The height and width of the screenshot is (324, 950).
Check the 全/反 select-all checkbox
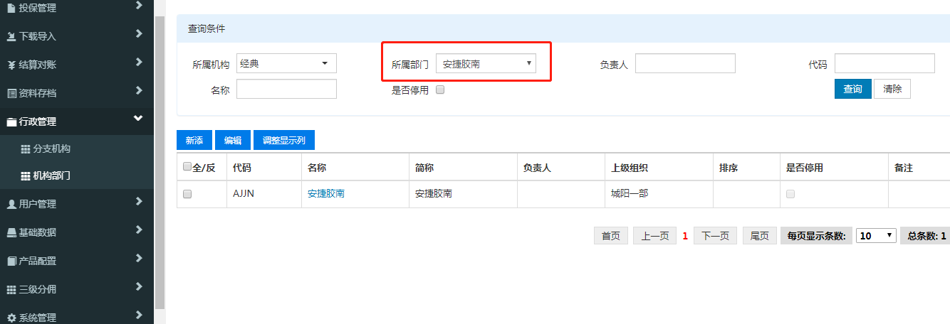[187, 167]
